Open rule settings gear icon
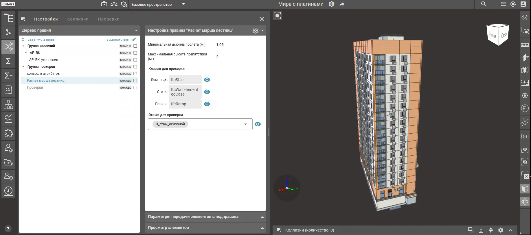531x235 pixels. (255, 31)
